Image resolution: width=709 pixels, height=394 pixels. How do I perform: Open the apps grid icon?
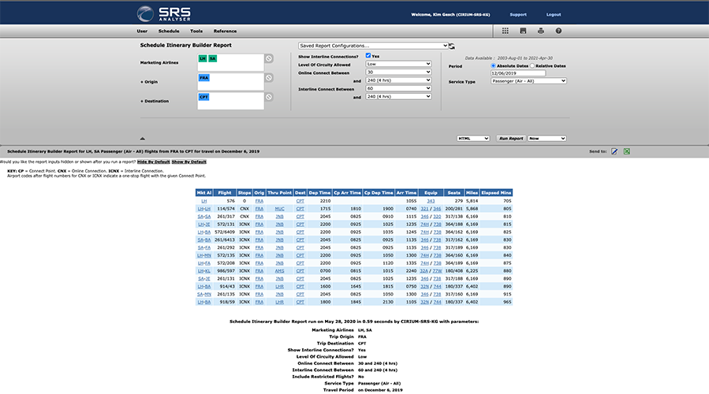pyautogui.click(x=505, y=31)
